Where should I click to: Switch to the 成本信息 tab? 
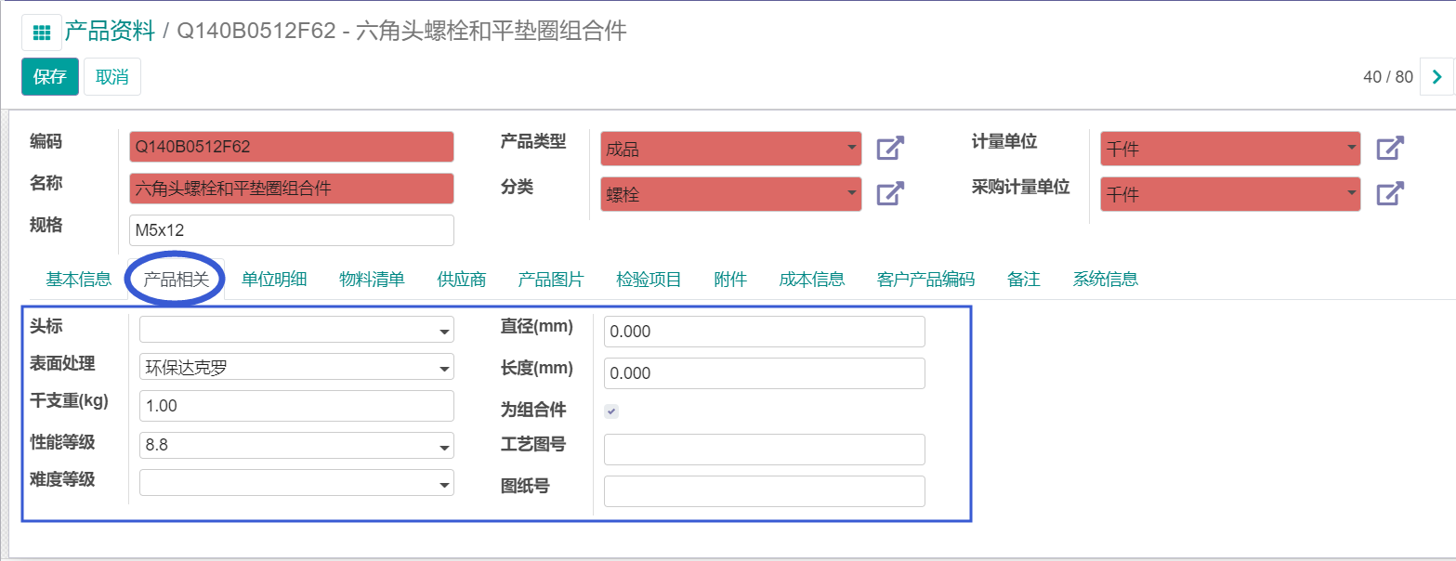click(812, 280)
